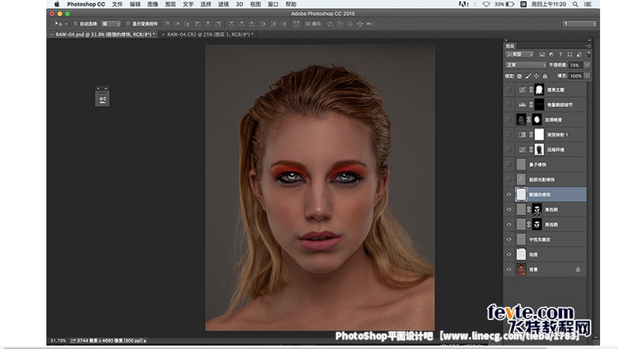Hide the 背景 layer with its eye icon
618x349 pixels.
[508, 269]
